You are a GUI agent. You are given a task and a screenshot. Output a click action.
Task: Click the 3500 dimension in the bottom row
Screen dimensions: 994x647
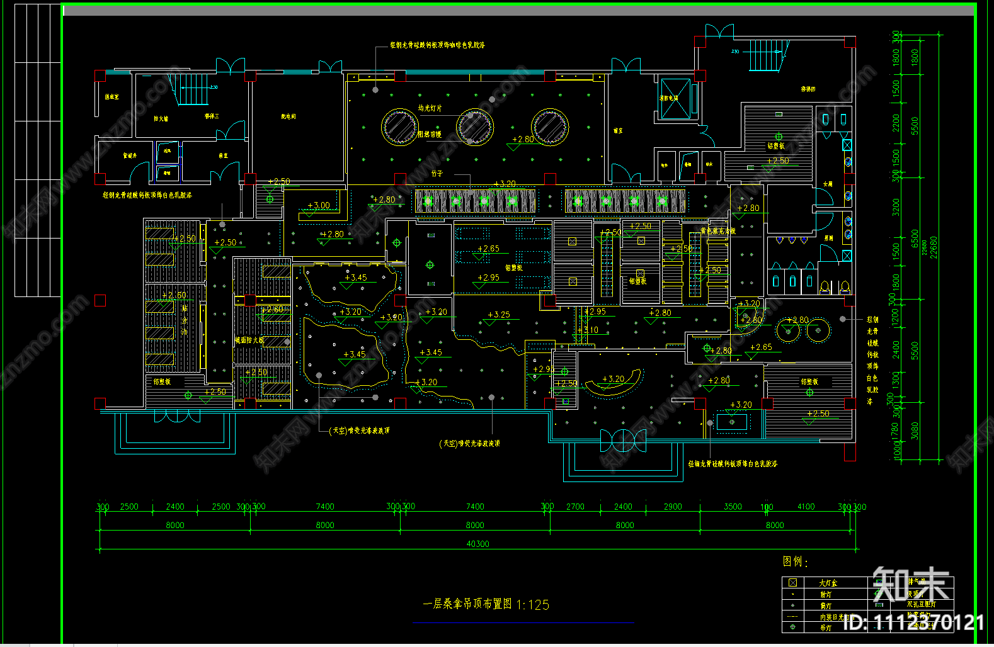[733, 507]
